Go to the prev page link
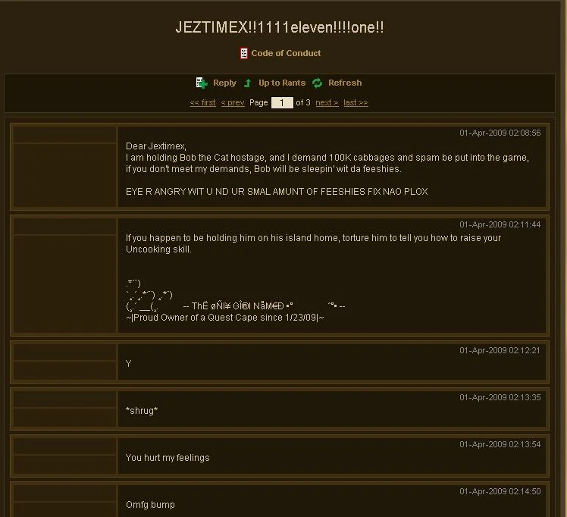Viewport: 567px width, 517px height. 233,102
